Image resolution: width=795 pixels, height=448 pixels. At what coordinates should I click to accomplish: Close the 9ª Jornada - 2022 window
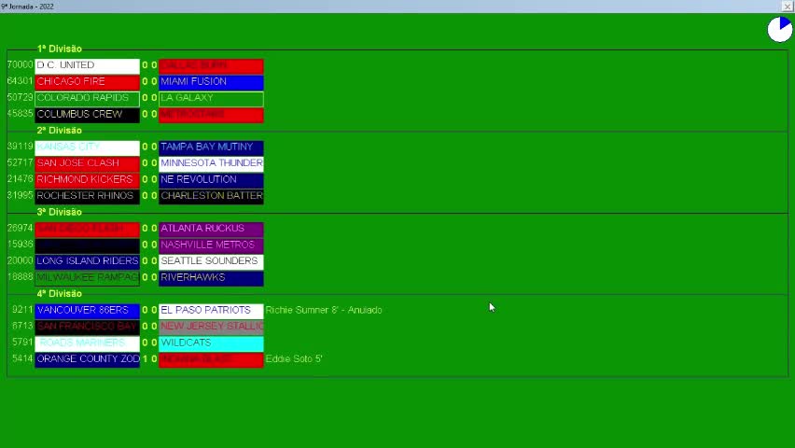pos(787,7)
